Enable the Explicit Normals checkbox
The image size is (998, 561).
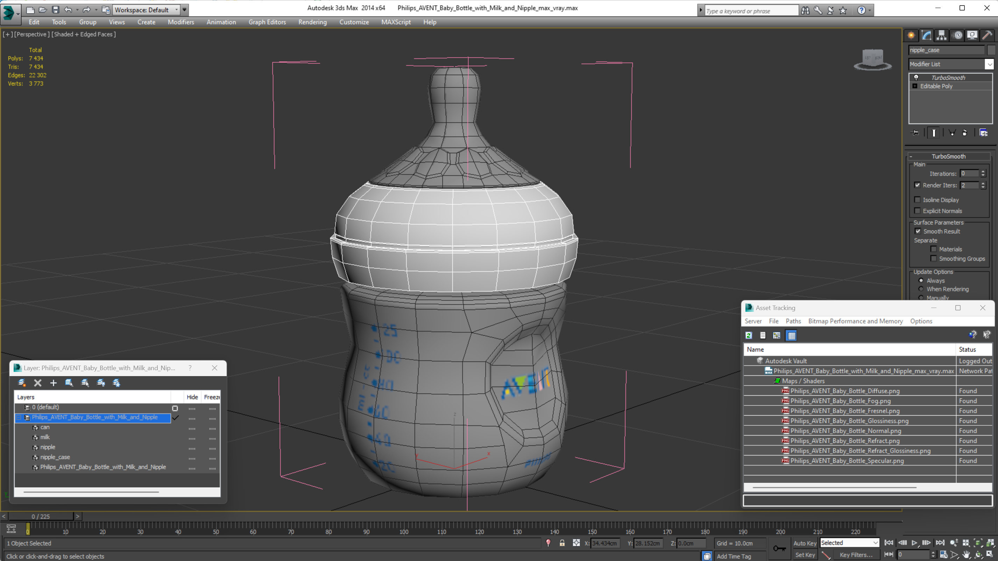[918, 211]
